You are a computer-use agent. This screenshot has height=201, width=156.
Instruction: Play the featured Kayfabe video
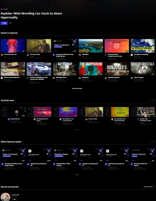pos(4,23)
